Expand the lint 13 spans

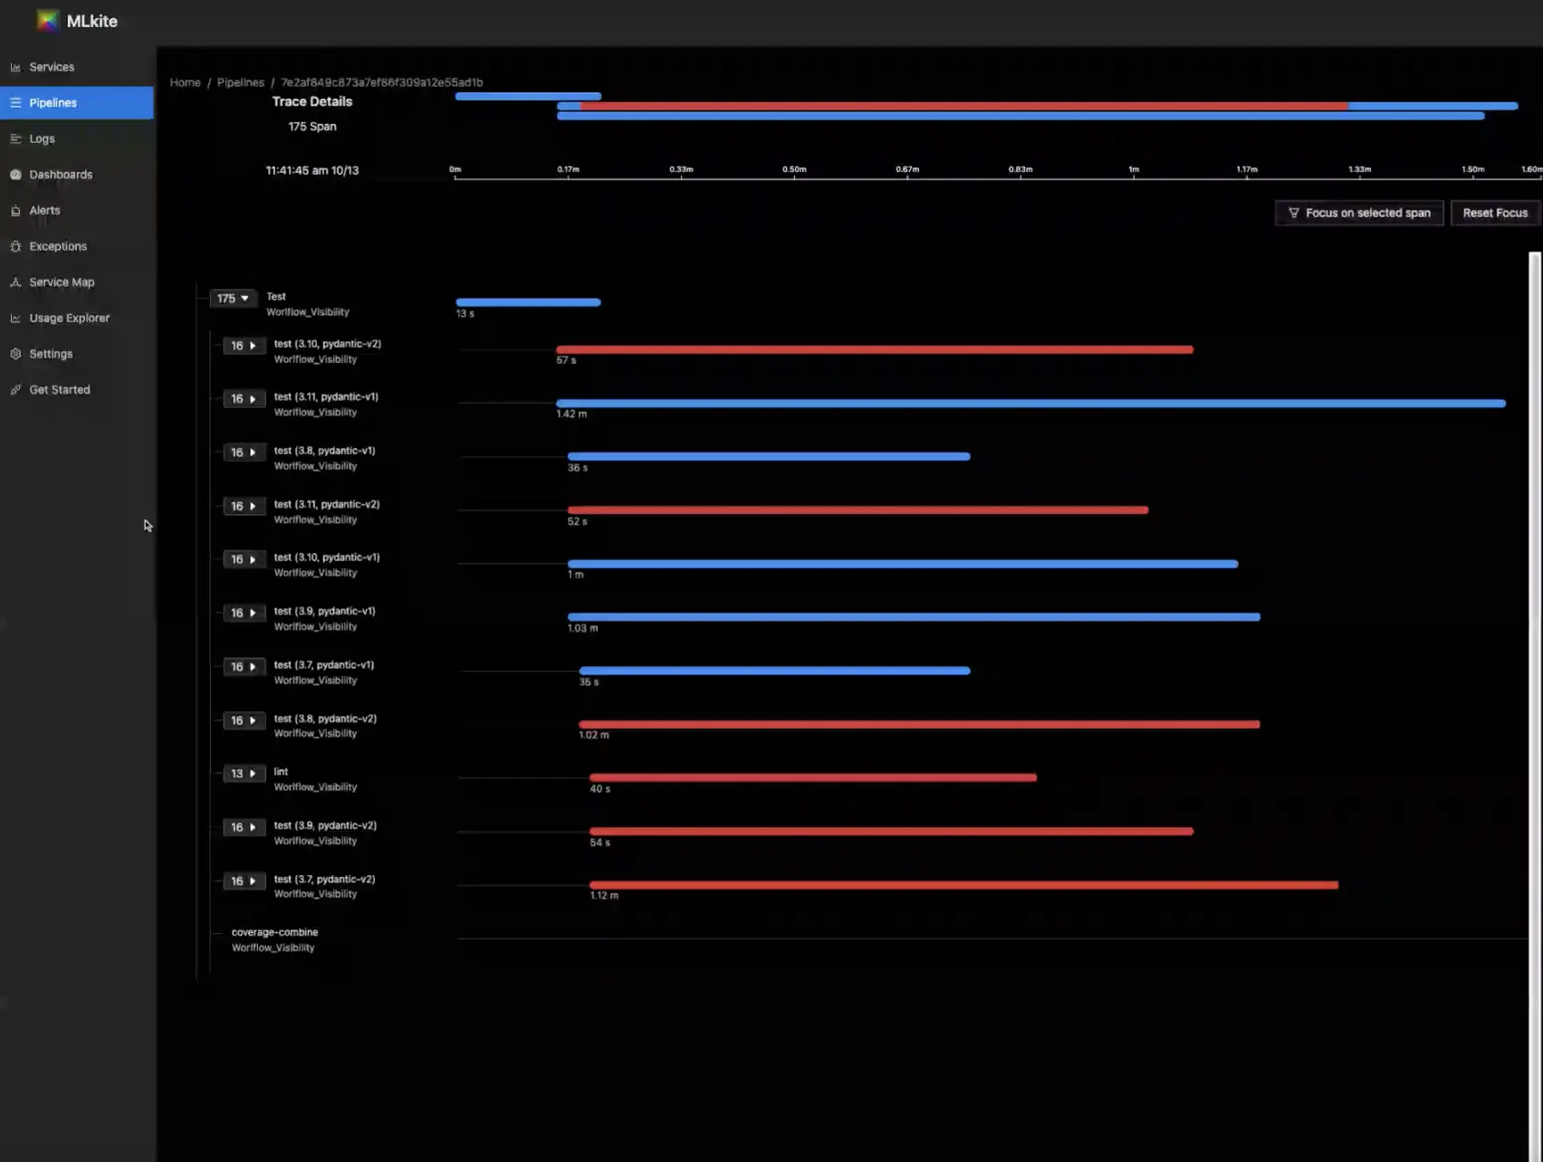(244, 774)
